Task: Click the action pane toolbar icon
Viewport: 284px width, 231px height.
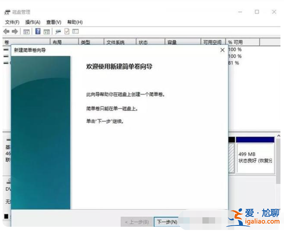Action: (x=46, y=31)
